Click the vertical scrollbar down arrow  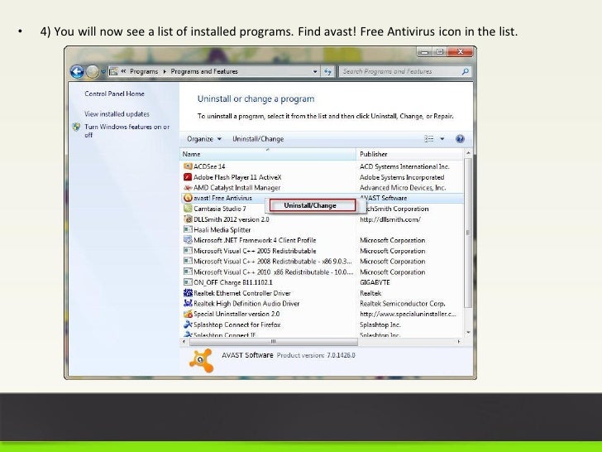coord(468,333)
